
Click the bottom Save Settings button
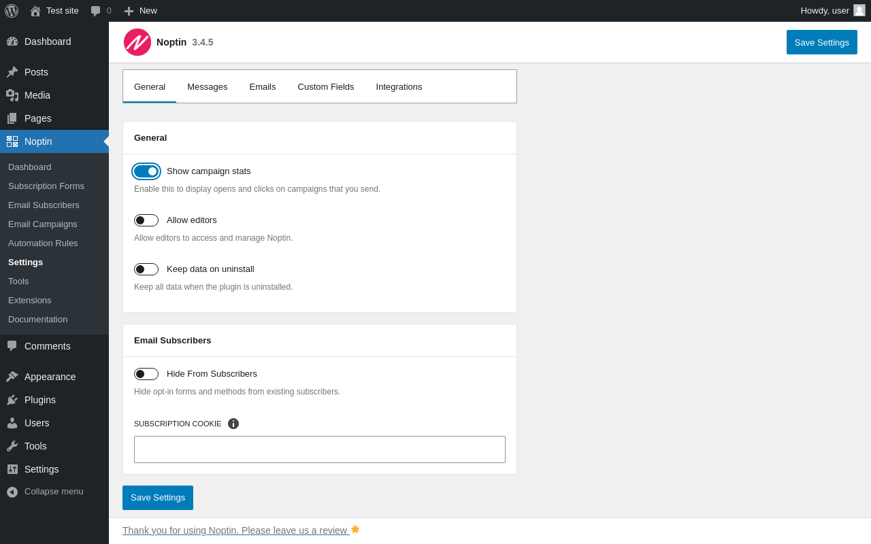[158, 498]
